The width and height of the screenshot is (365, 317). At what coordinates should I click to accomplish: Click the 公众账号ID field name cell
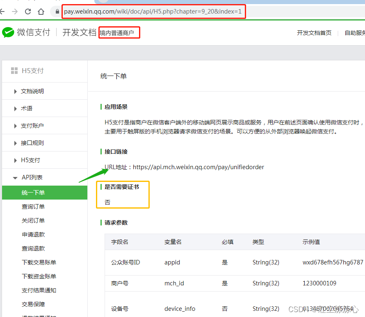[125, 262]
